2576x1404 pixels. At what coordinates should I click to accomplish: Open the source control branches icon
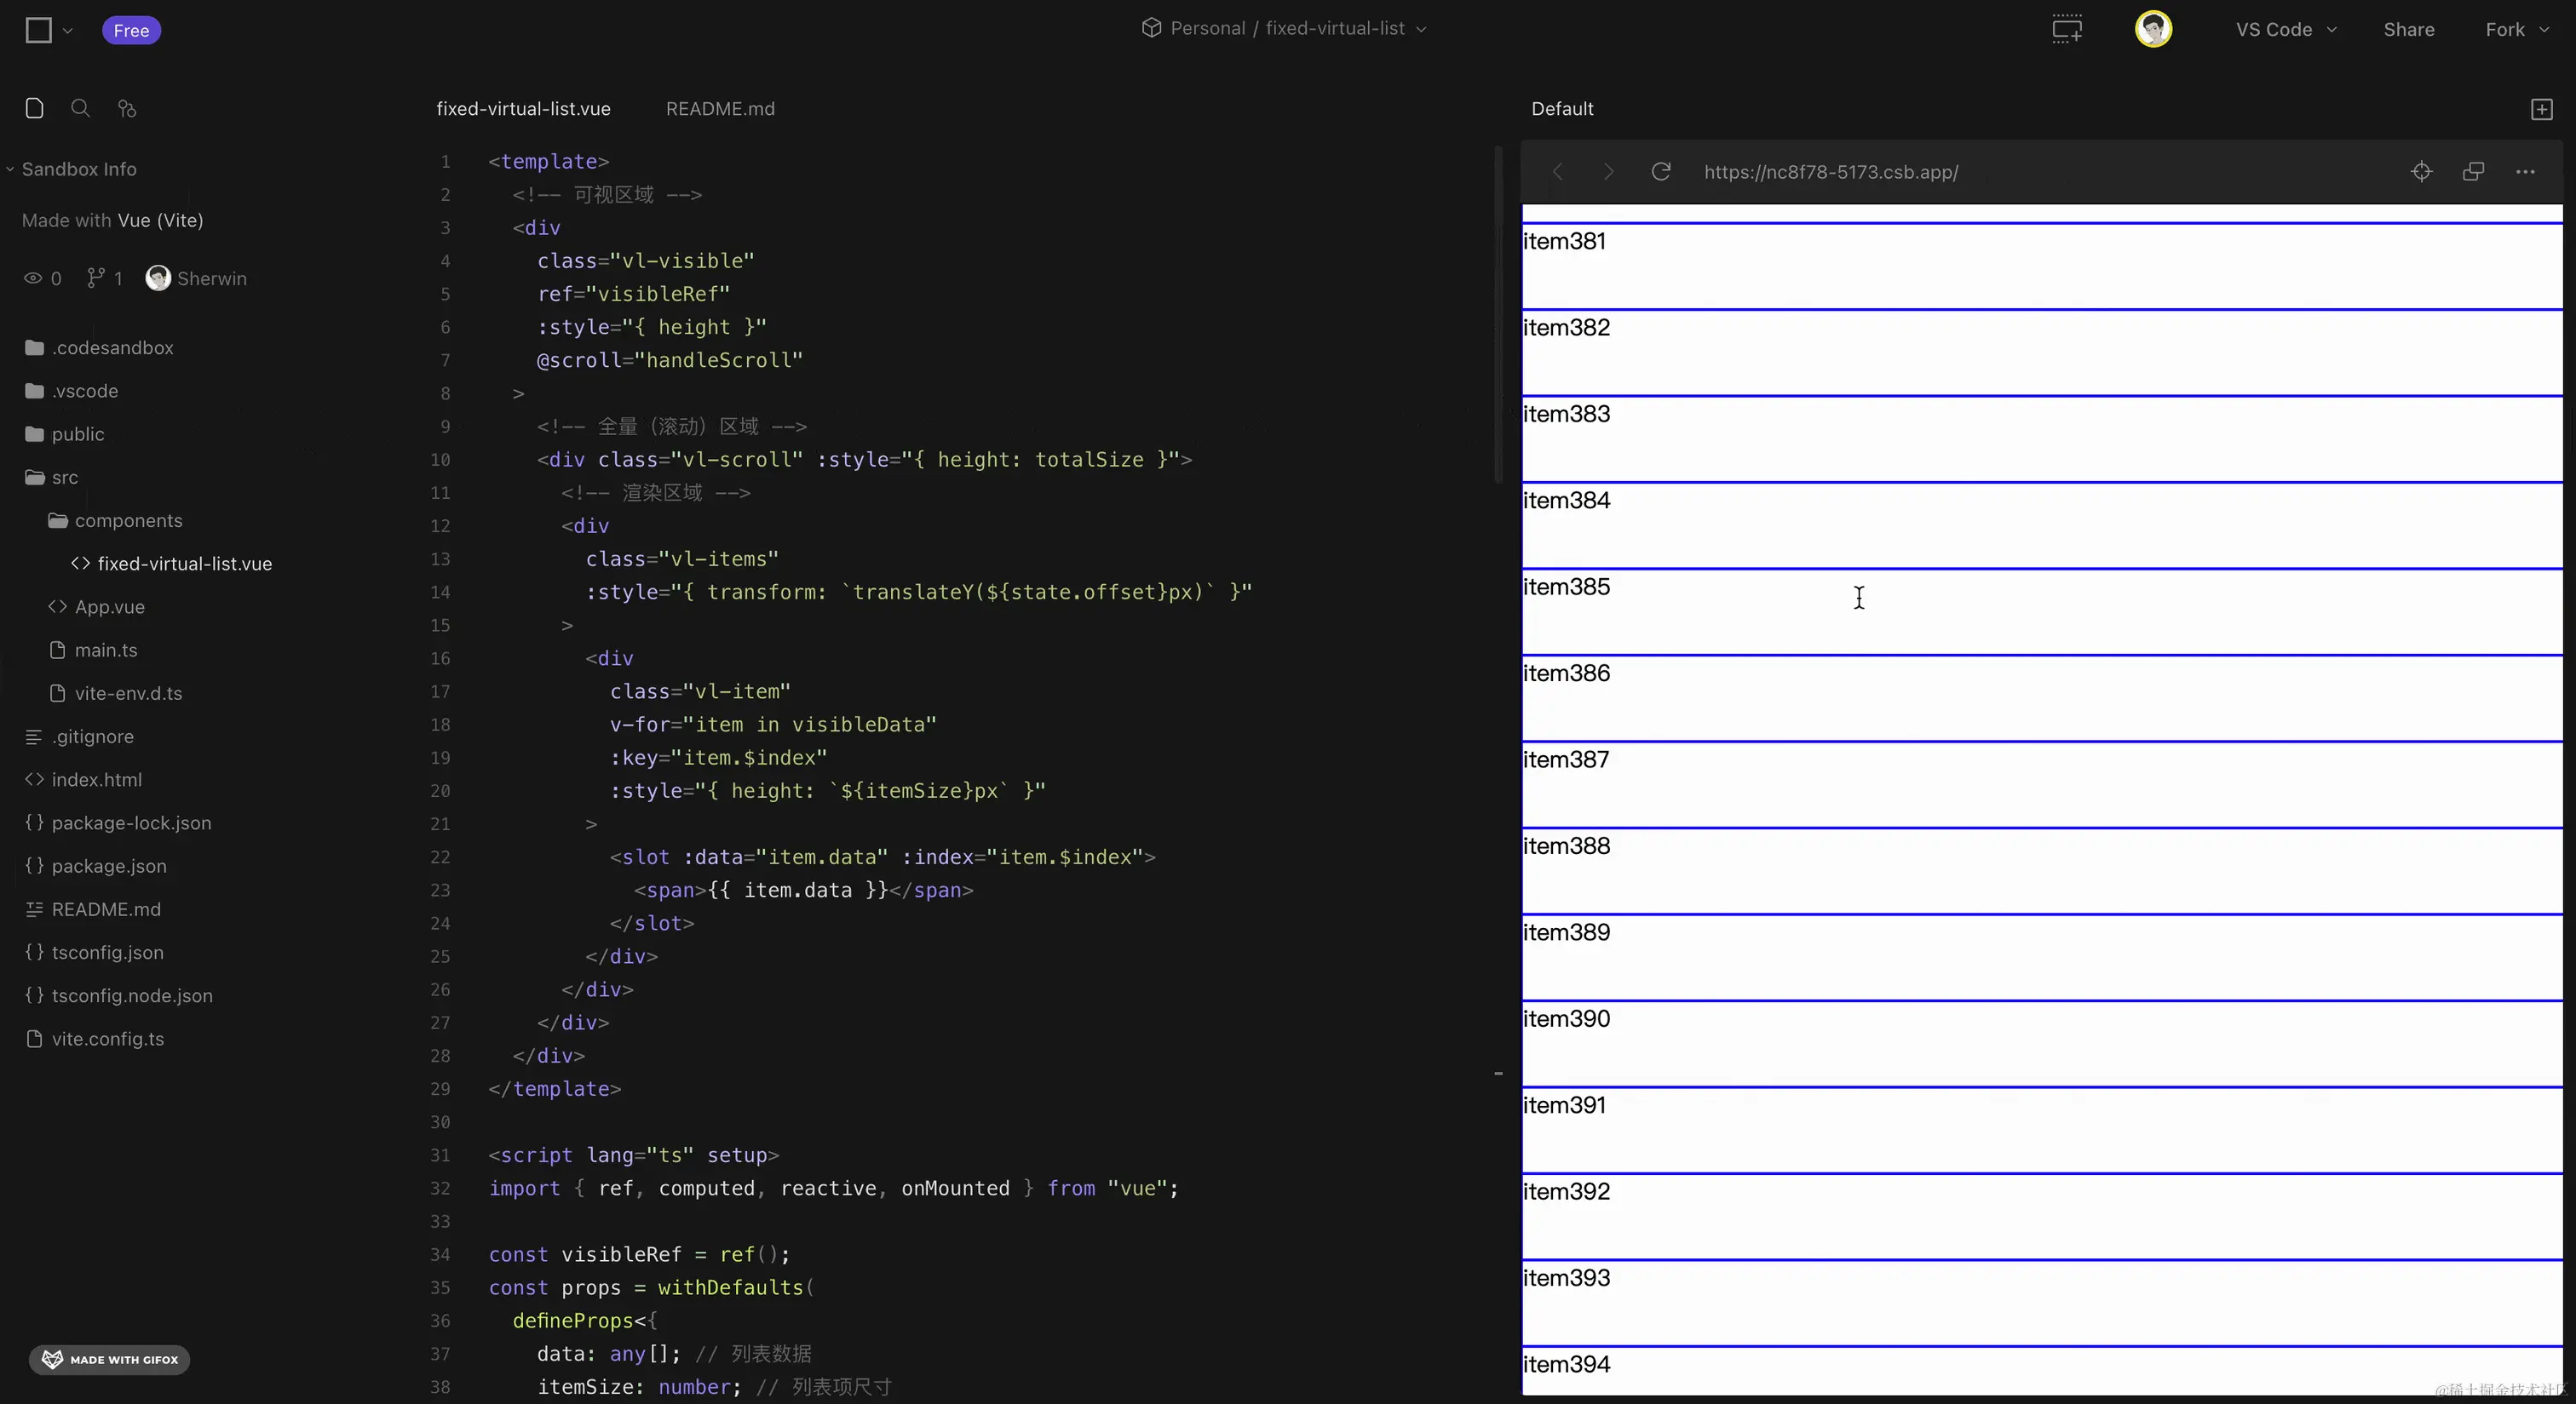[127, 108]
